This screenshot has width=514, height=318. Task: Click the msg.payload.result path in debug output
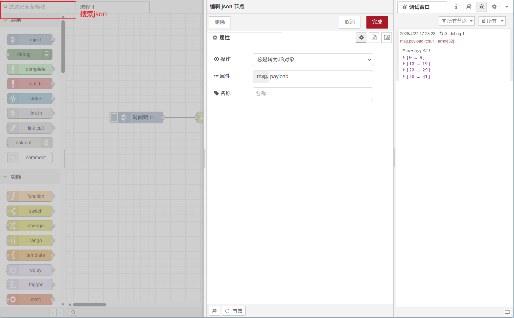tap(417, 41)
